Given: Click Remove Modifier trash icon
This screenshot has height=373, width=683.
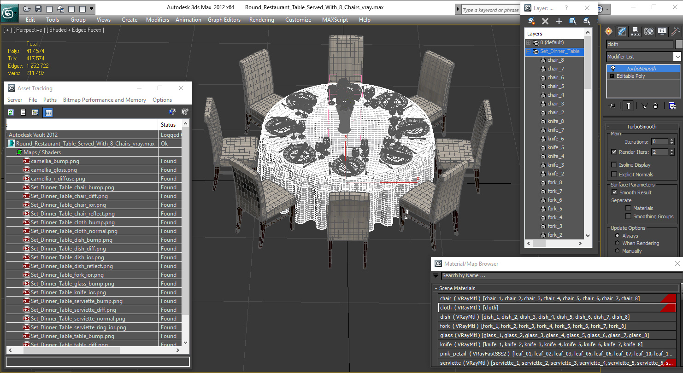Looking at the screenshot, I should click(x=655, y=106).
